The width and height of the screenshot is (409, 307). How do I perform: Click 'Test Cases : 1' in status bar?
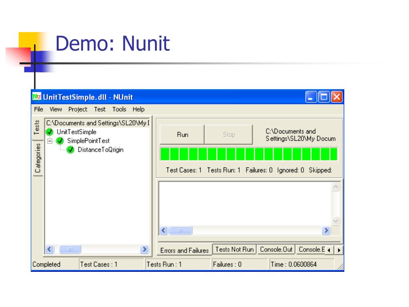pos(99,265)
